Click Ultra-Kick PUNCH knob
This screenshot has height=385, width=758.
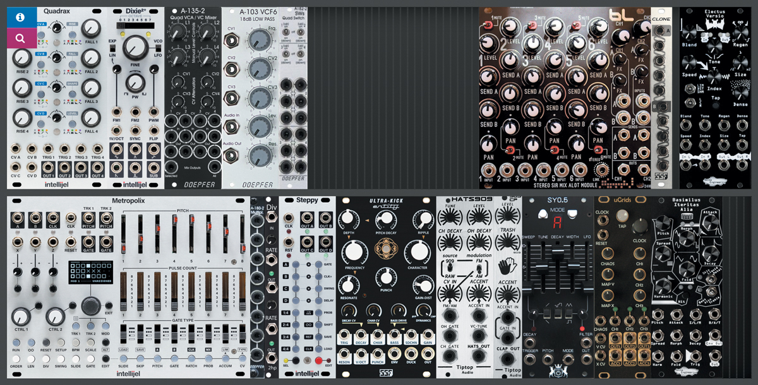[387, 276]
